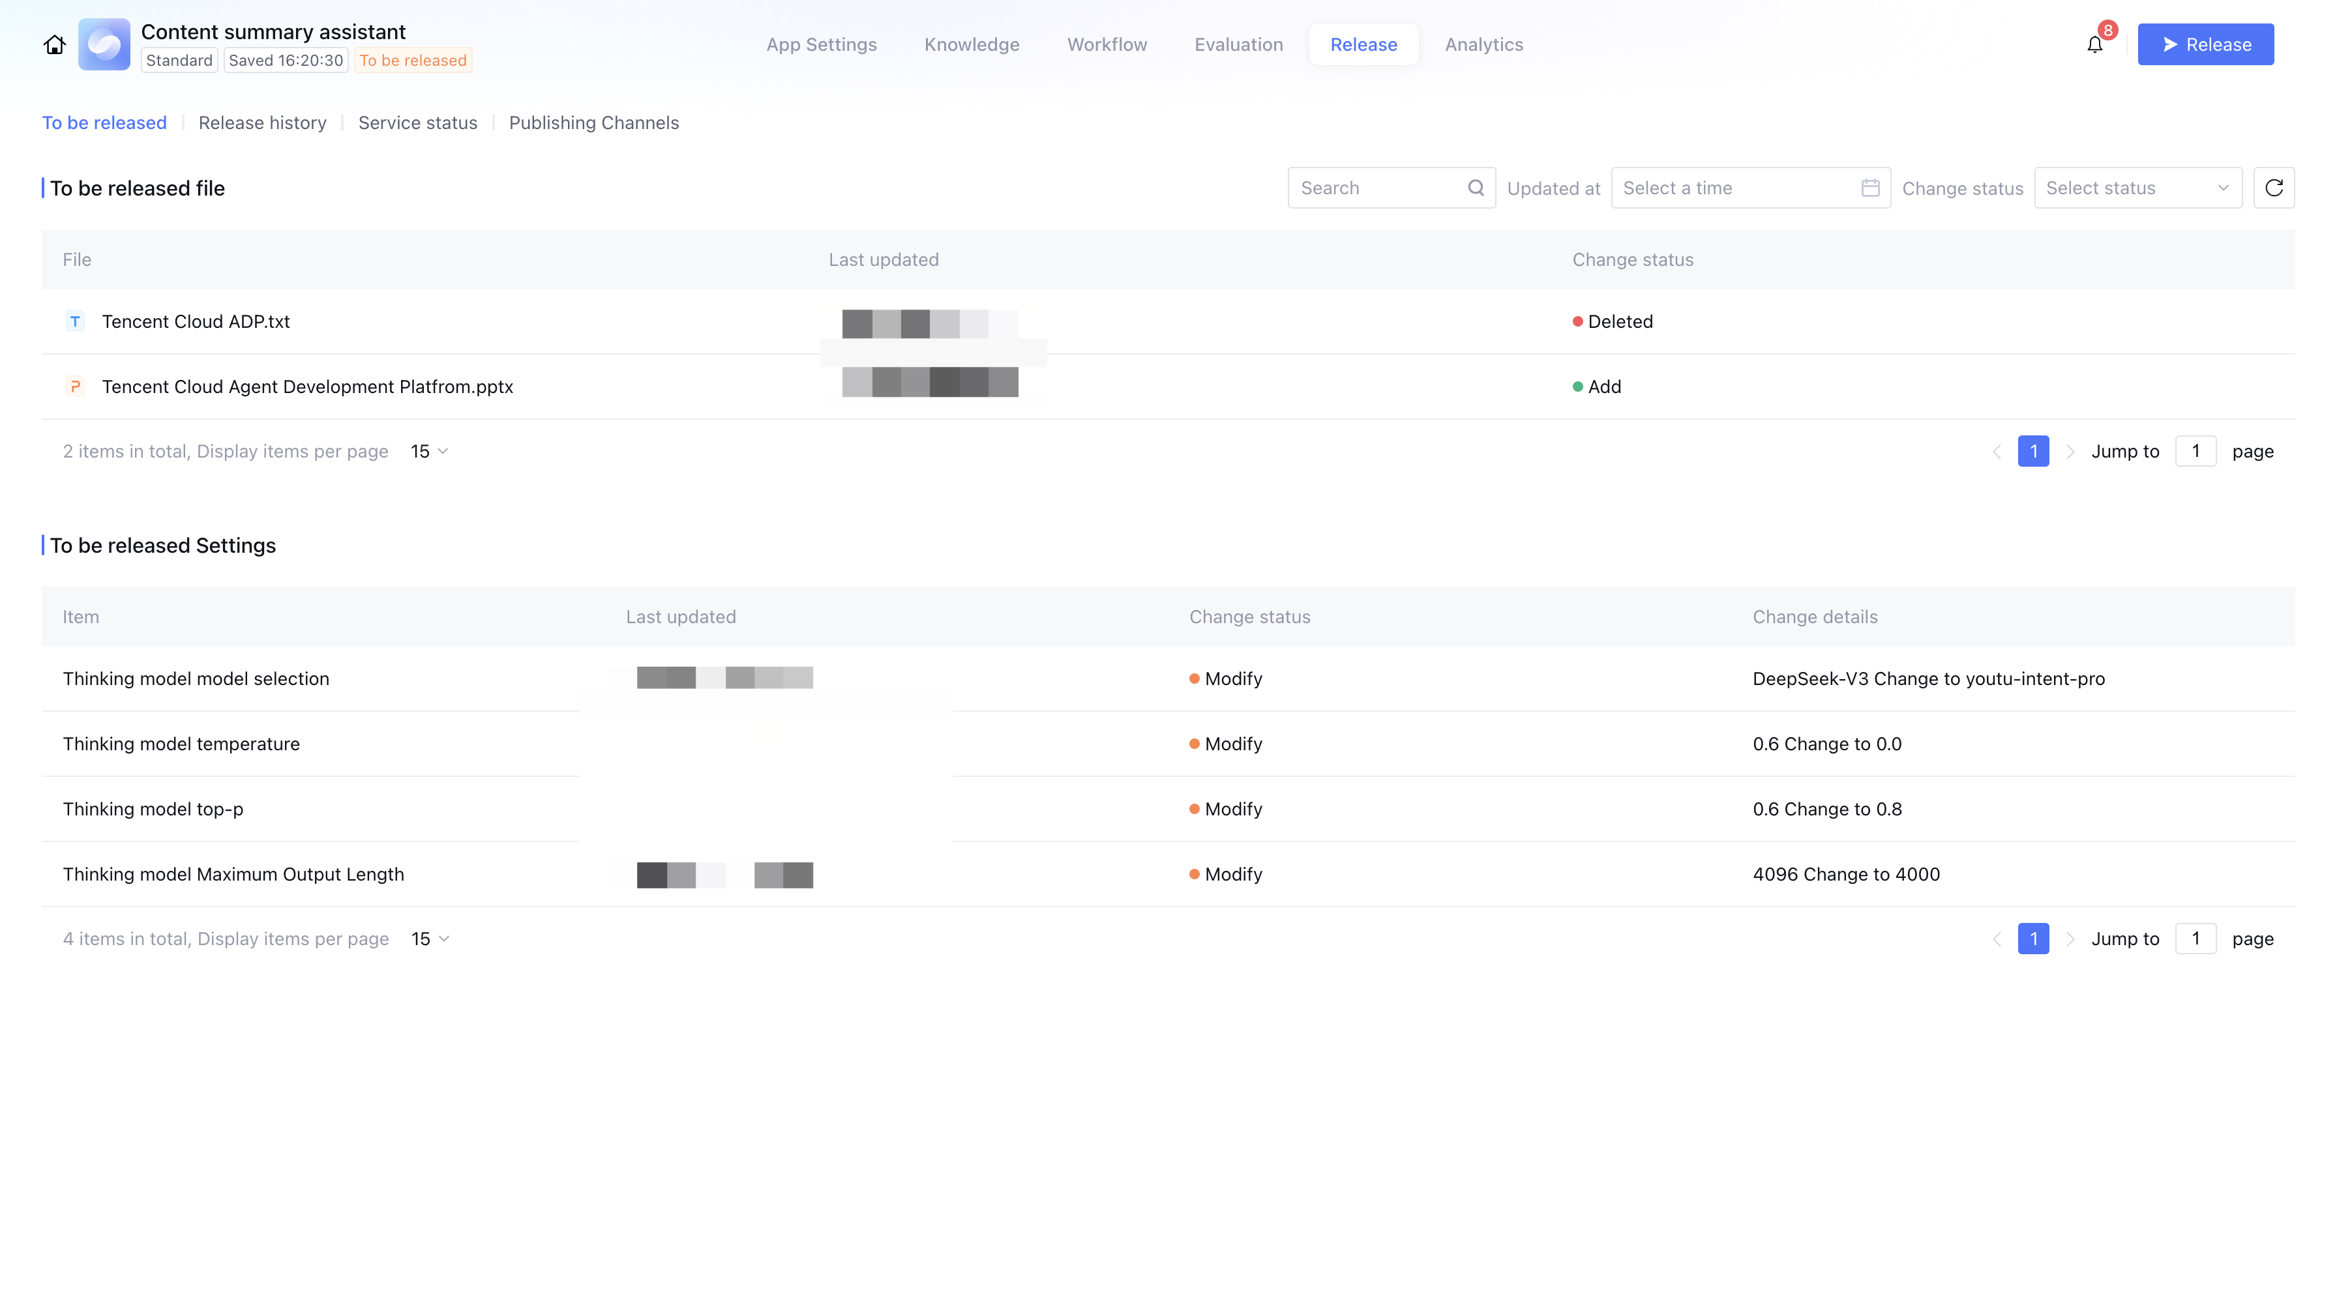Image resolution: width=2337 pixels, height=1301 pixels.
Task: Expand items per page in settings table
Action: pos(430,939)
